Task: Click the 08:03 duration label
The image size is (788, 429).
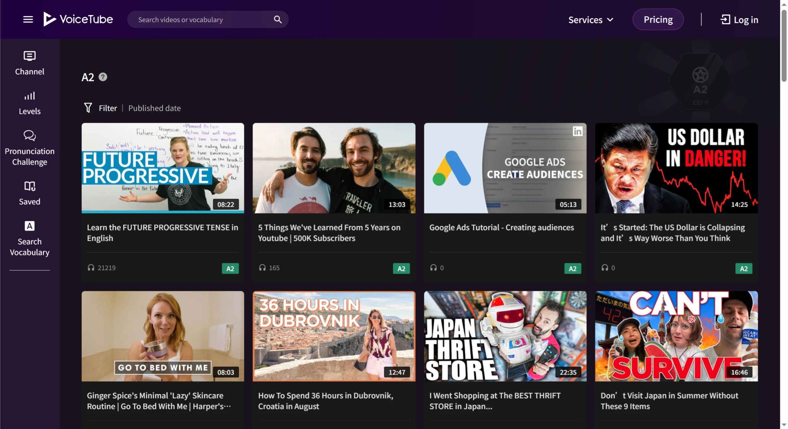Action: coord(226,372)
